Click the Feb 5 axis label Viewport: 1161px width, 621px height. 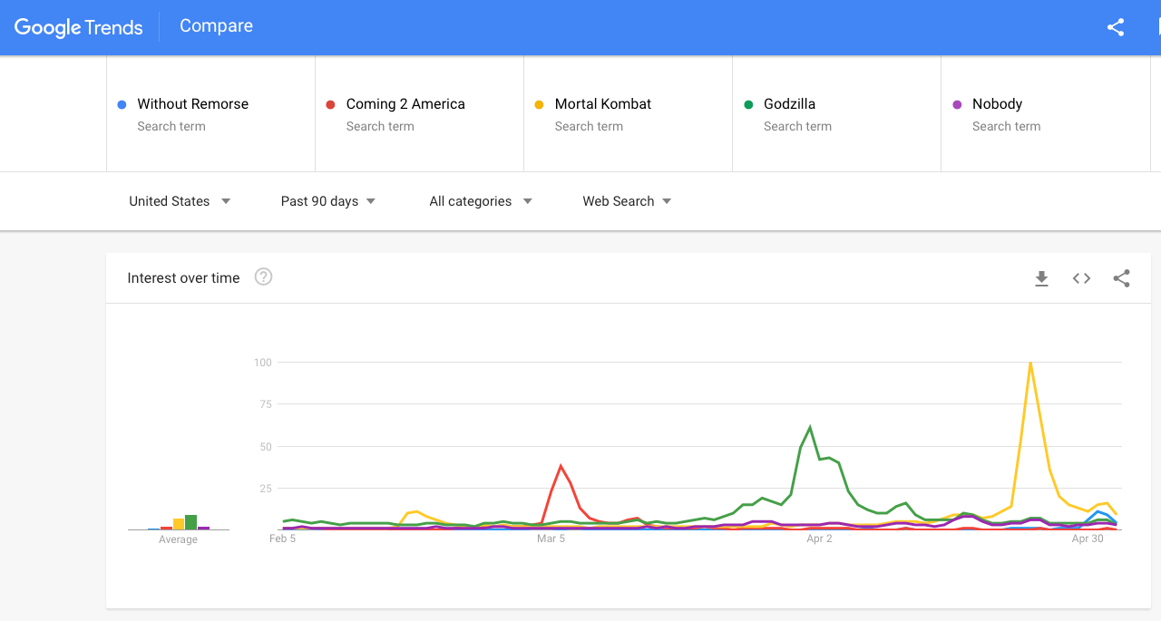point(283,539)
